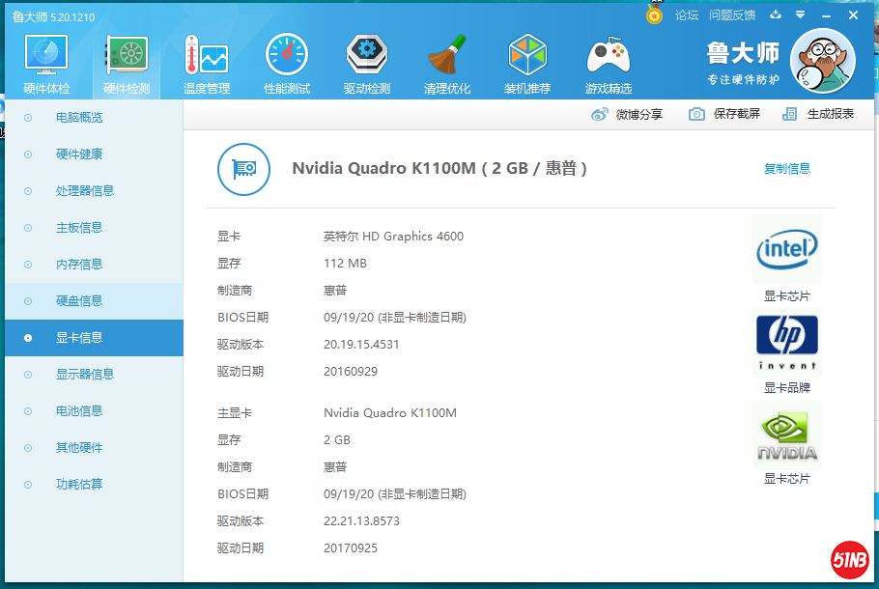Click 复制信息 link
This screenshot has height=589, width=879.
click(787, 169)
